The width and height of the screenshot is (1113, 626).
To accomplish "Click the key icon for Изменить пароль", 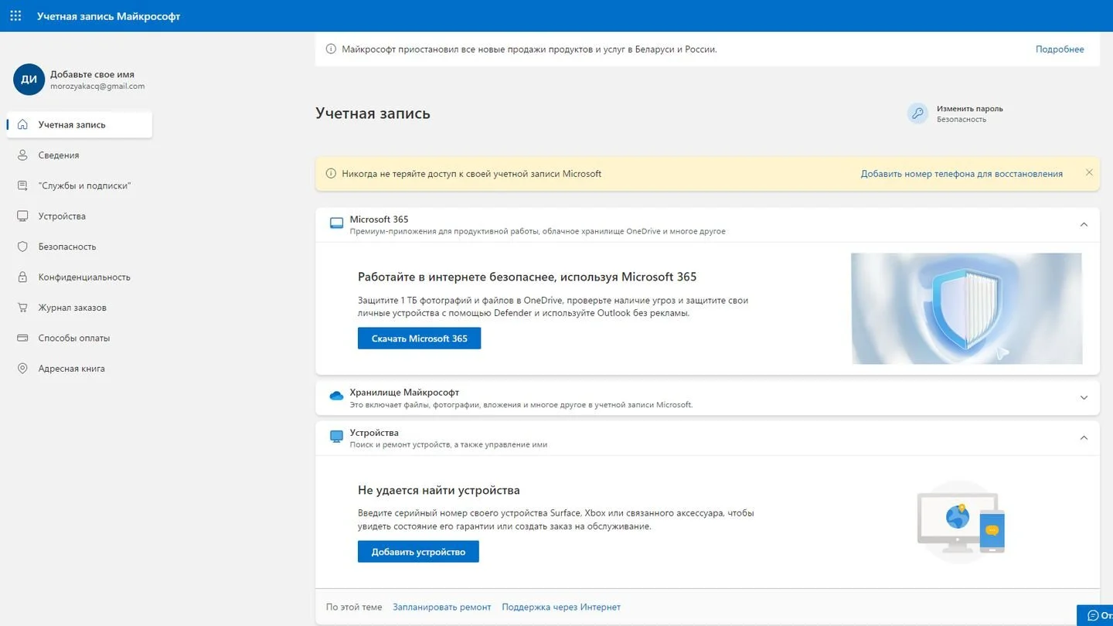I will [x=917, y=114].
